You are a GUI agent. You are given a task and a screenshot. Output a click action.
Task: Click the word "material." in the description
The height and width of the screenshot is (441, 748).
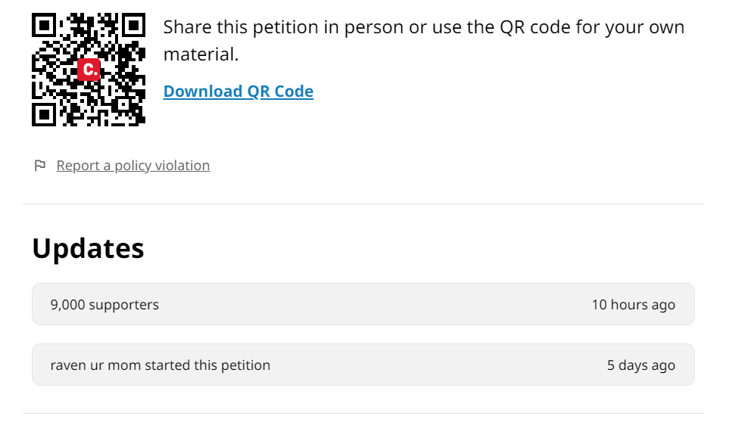tap(201, 55)
